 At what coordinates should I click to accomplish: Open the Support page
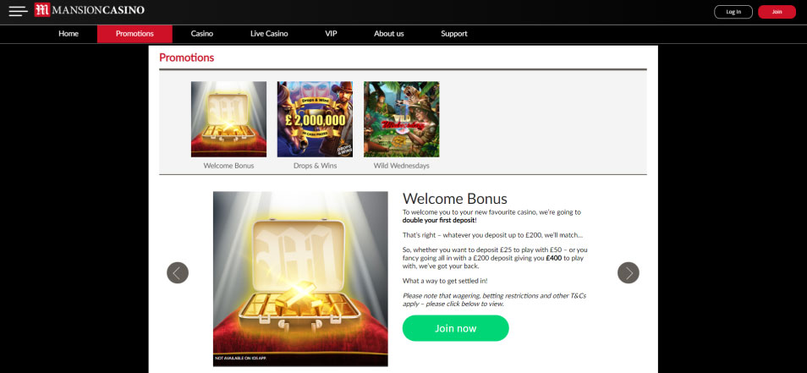pyautogui.click(x=454, y=34)
